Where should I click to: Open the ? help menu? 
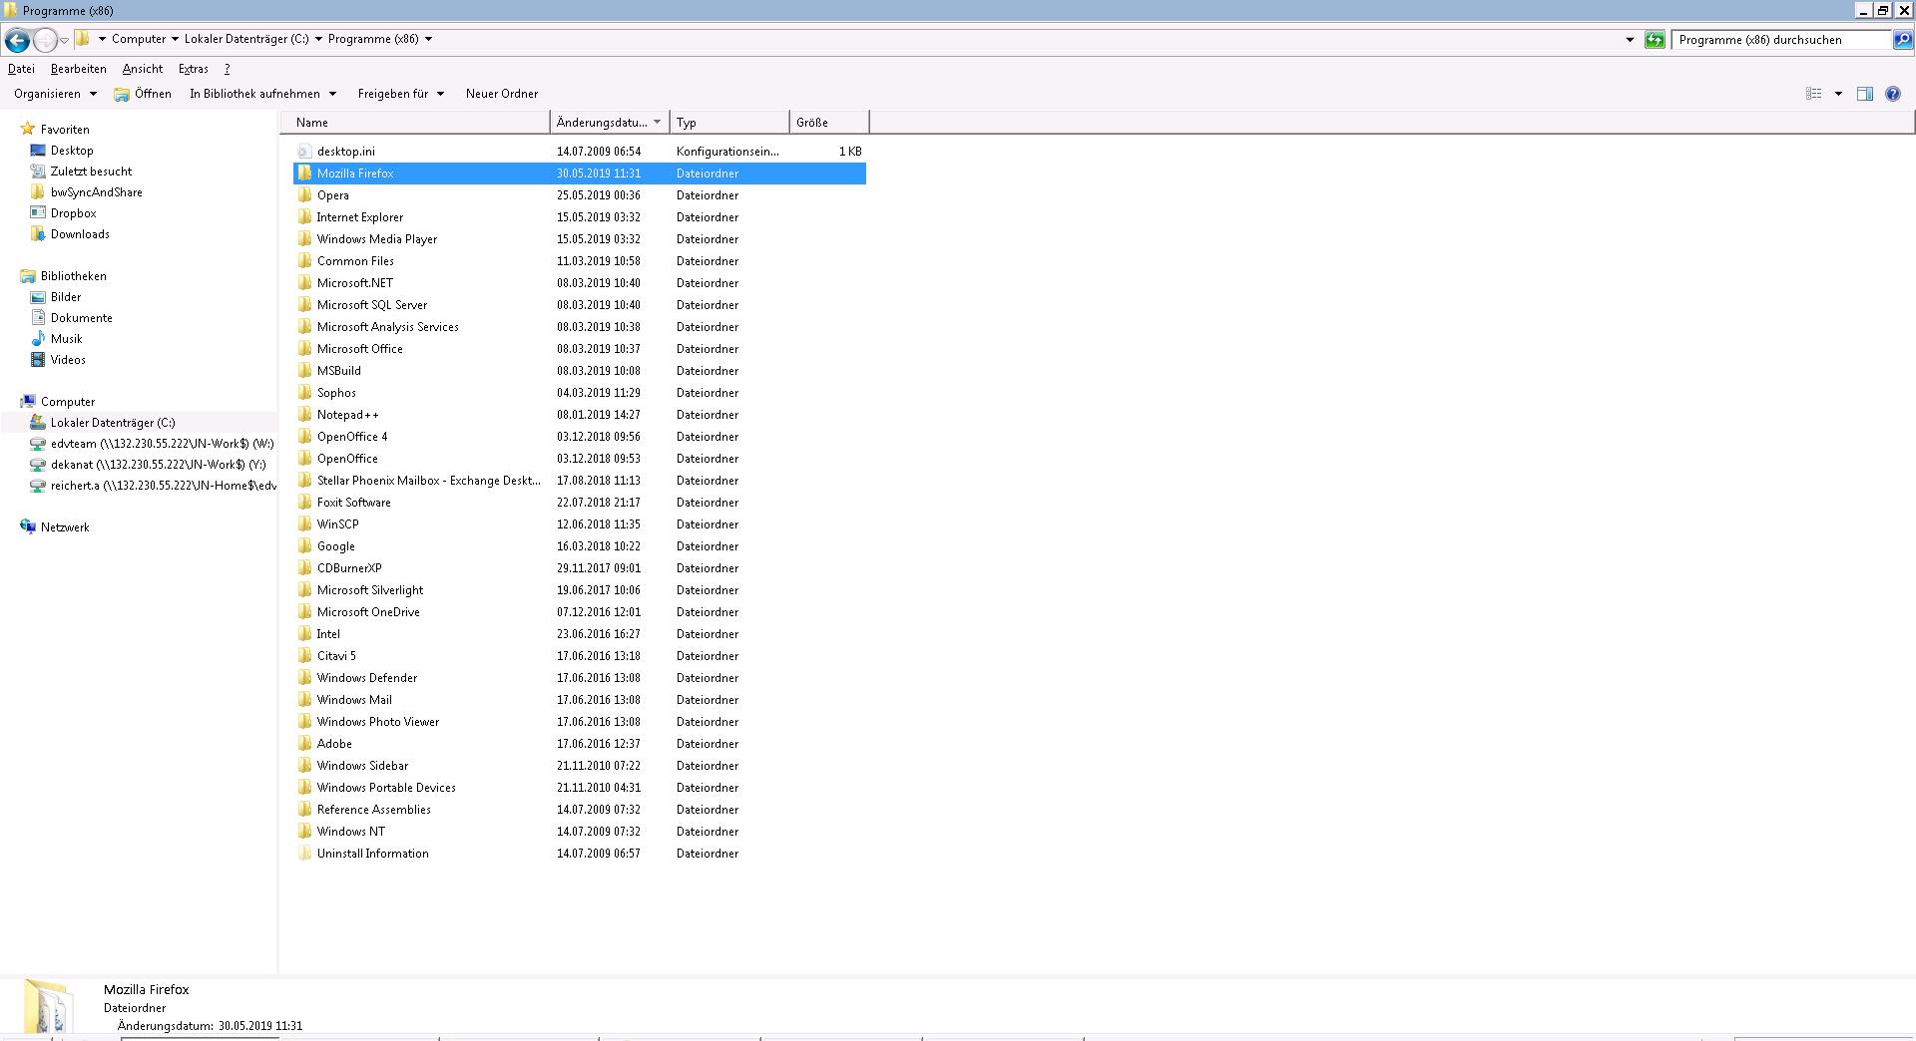point(227,69)
